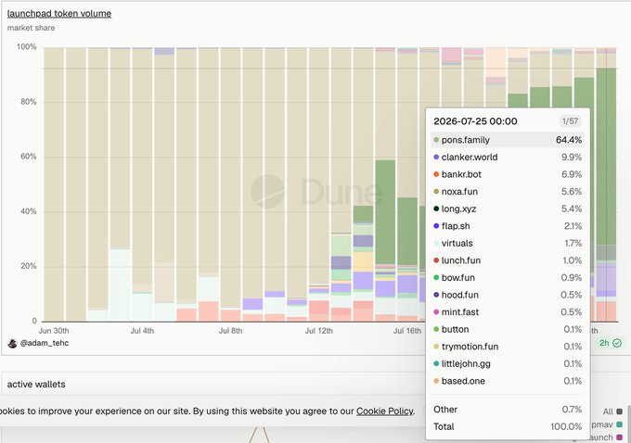Viewport: 631px width, 443px height.
Task: Select the littlejohn.gg tooltip entry
Action: click(x=508, y=364)
